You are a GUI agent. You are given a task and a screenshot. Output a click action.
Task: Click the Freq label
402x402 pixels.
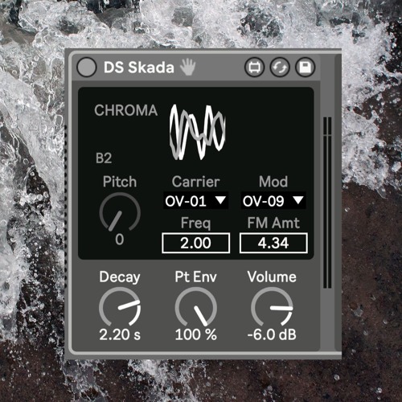[x=196, y=223]
